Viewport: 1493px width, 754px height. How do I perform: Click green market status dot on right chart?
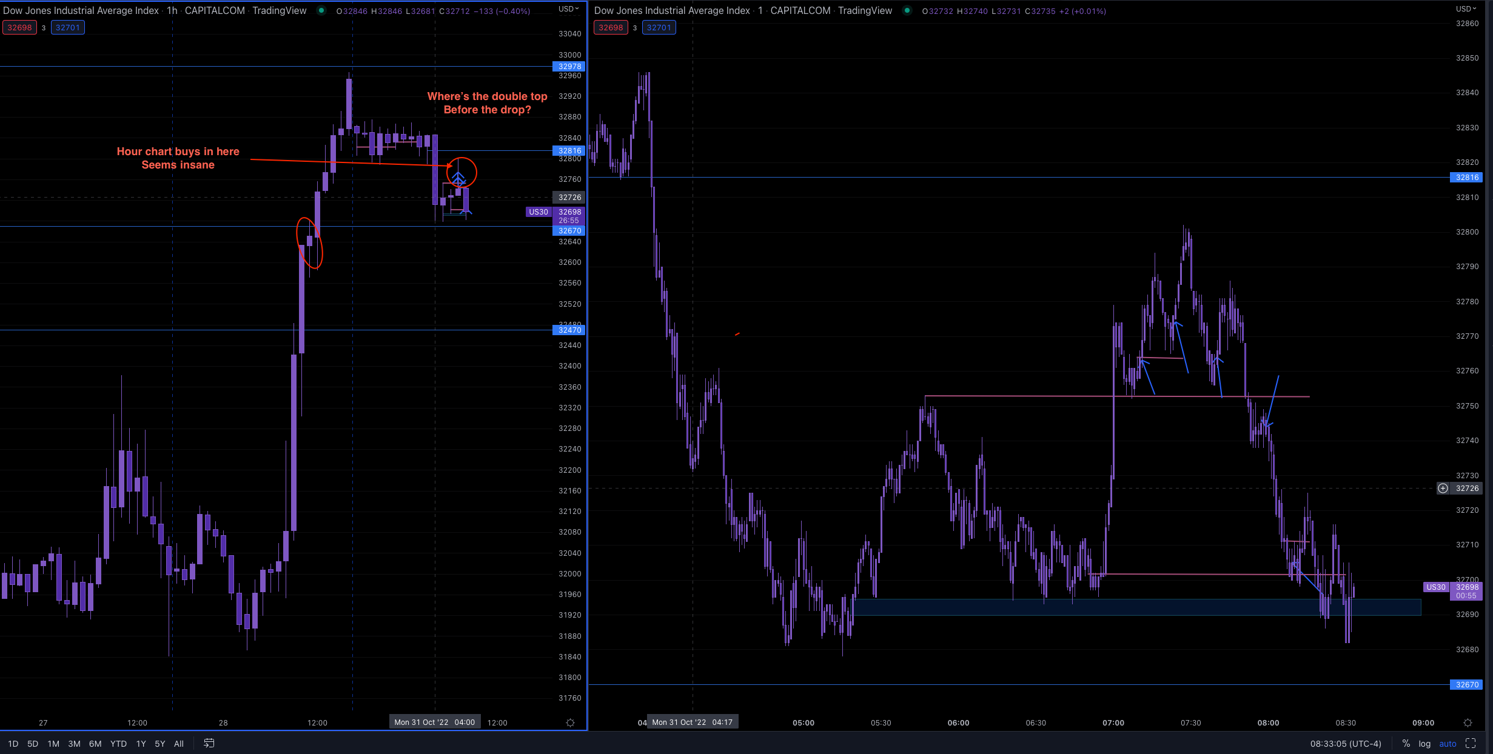[907, 10]
